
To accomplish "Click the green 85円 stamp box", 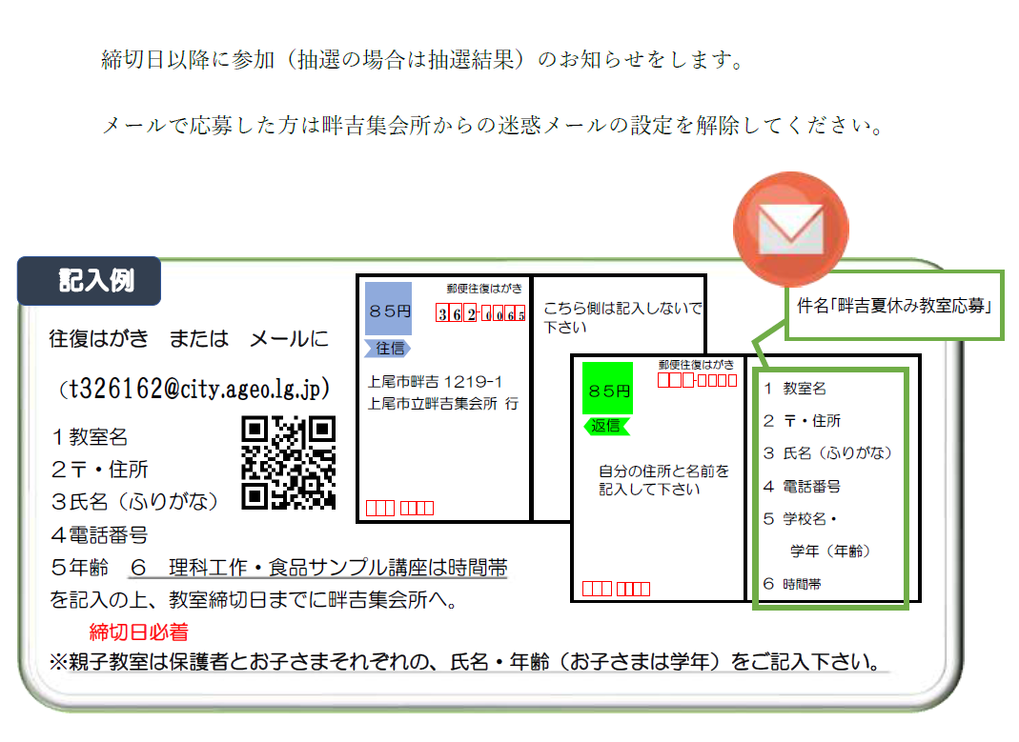I will point(607,389).
